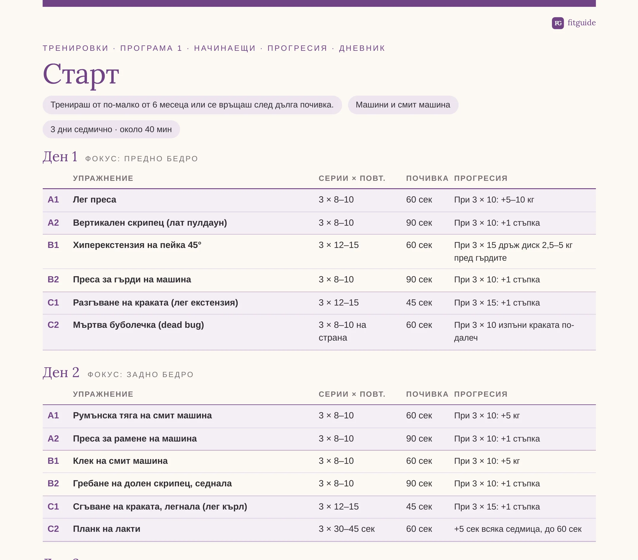
Task: Click 'Клек на смит машина' exercise
Action: (120, 461)
